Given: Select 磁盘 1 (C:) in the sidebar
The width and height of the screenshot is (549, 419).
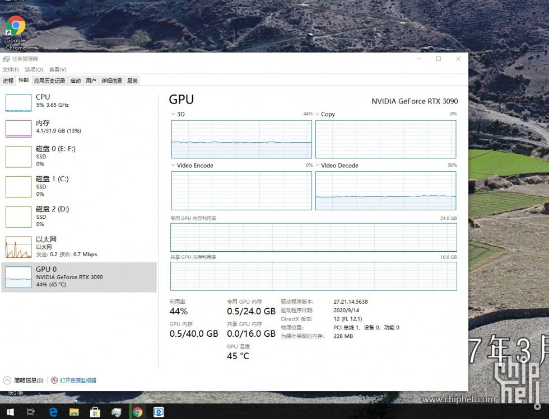Looking at the screenshot, I should coord(79,186).
